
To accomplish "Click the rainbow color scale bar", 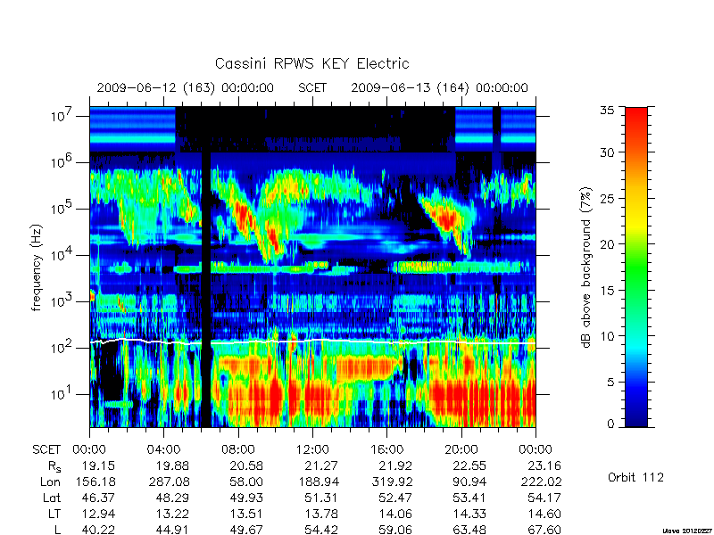I will 636,267.
